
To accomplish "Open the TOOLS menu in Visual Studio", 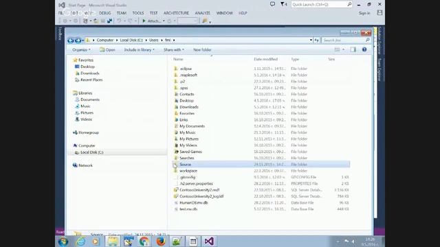I will pos(138,13).
